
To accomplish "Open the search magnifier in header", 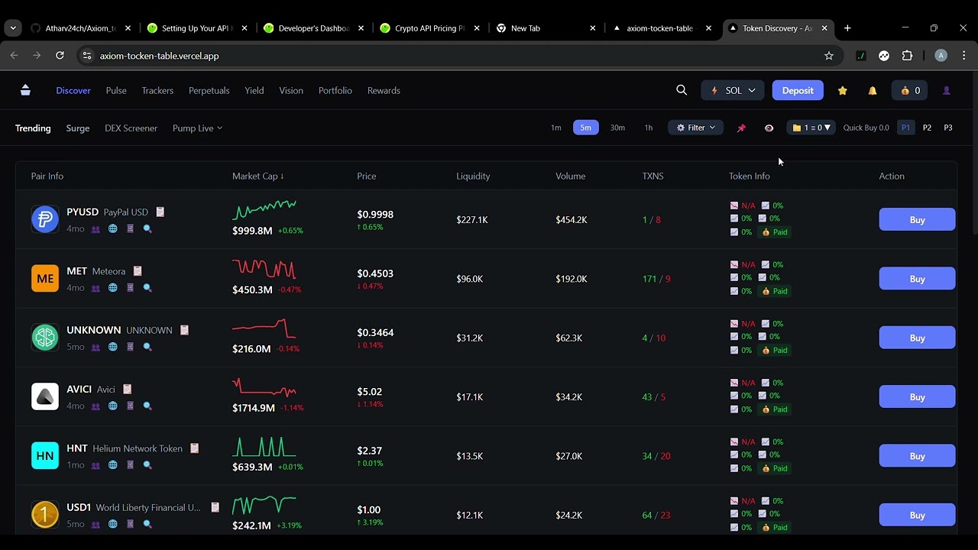I will (682, 90).
